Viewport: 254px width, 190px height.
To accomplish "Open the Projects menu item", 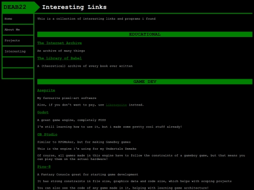I will (18, 40).
